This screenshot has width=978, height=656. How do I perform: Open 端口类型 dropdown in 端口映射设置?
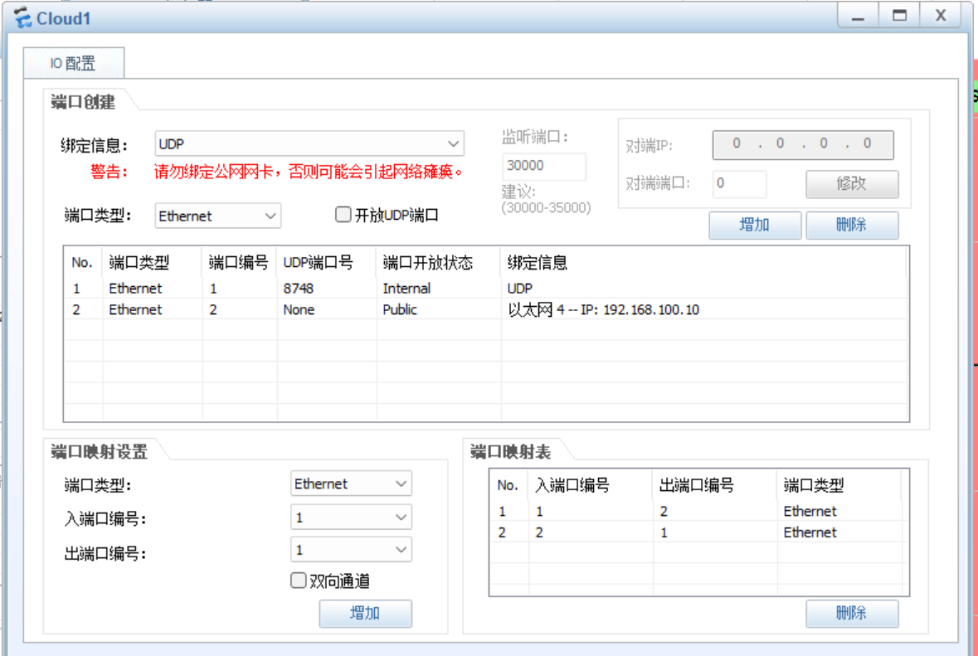(x=351, y=483)
